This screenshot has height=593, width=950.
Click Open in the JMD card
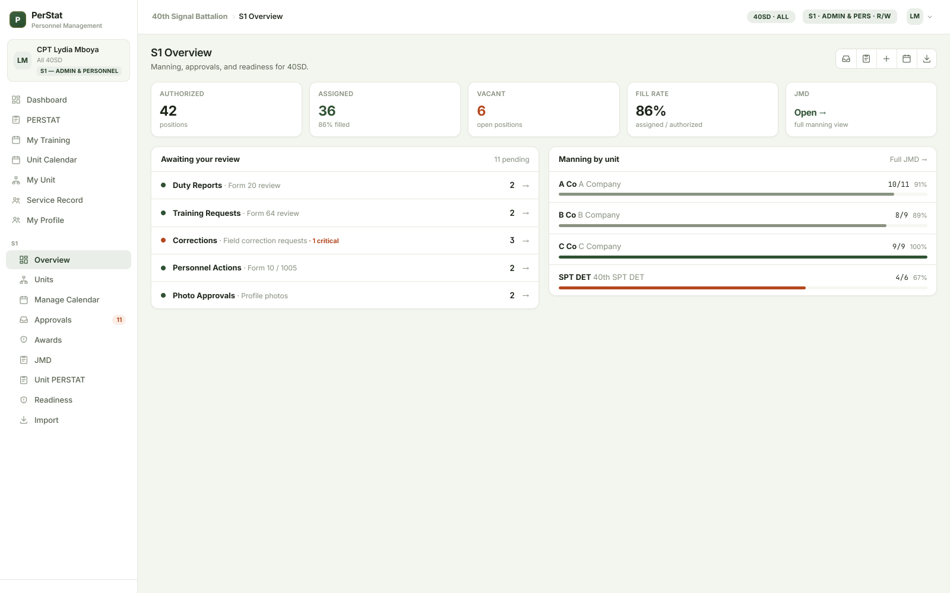coord(810,113)
